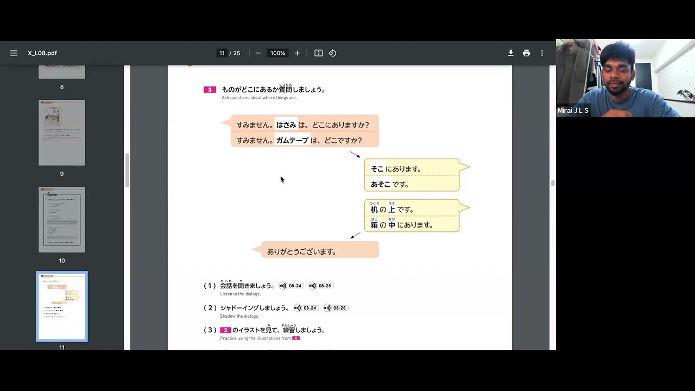Click the document vertical scrollbar thumb
The width and height of the screenshot is (695, 391).
click(x=553, y=183)
